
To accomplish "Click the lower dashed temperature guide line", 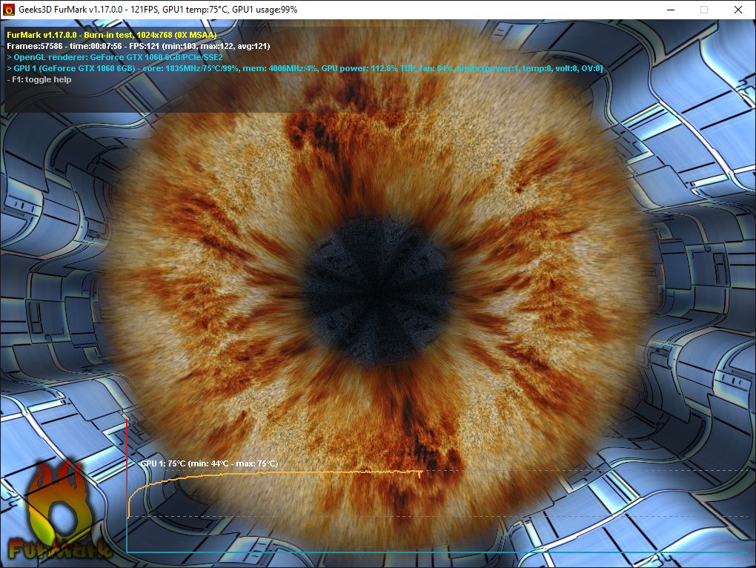I will click(437, 516).
